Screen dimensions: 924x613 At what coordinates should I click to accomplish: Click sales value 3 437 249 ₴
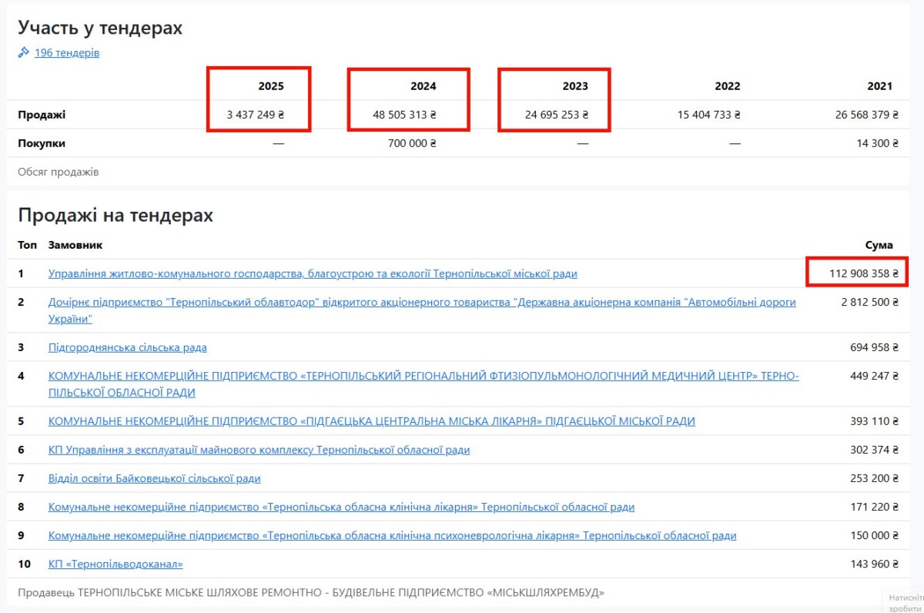[x=256, y=115]
